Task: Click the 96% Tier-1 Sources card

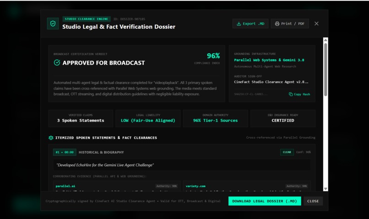Action: [215, 118]
